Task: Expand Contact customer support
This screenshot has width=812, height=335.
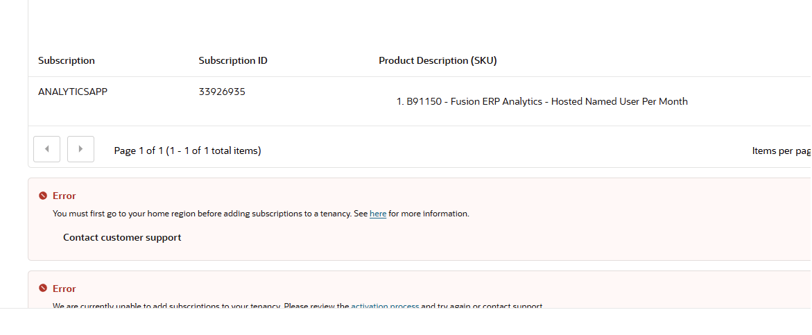Action: [122, 238]
